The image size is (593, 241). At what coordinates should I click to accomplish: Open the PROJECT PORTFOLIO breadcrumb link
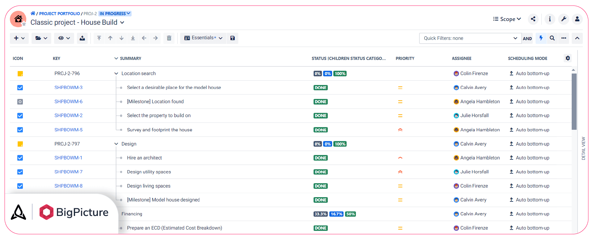tap(59, 14)
